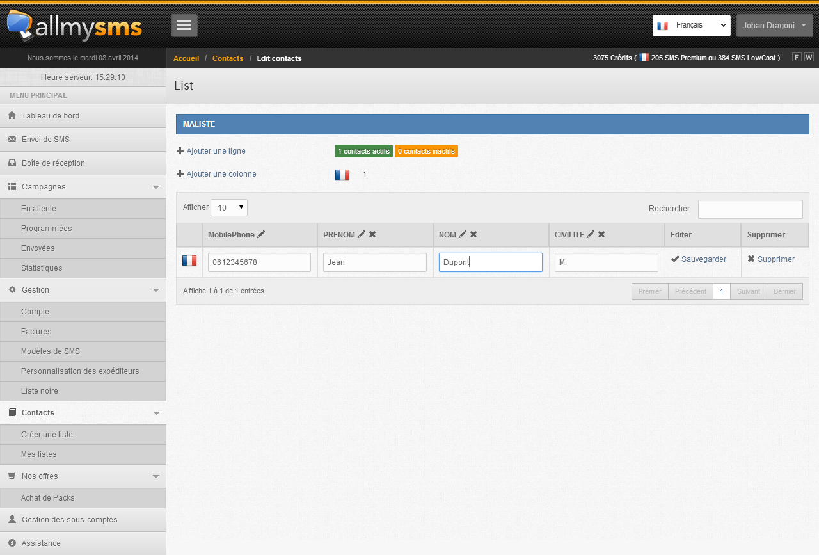Remove the CIVILITE column using X icon
Image resolution: width=819 pixels, height=555 pixels.
click(601, 235)
